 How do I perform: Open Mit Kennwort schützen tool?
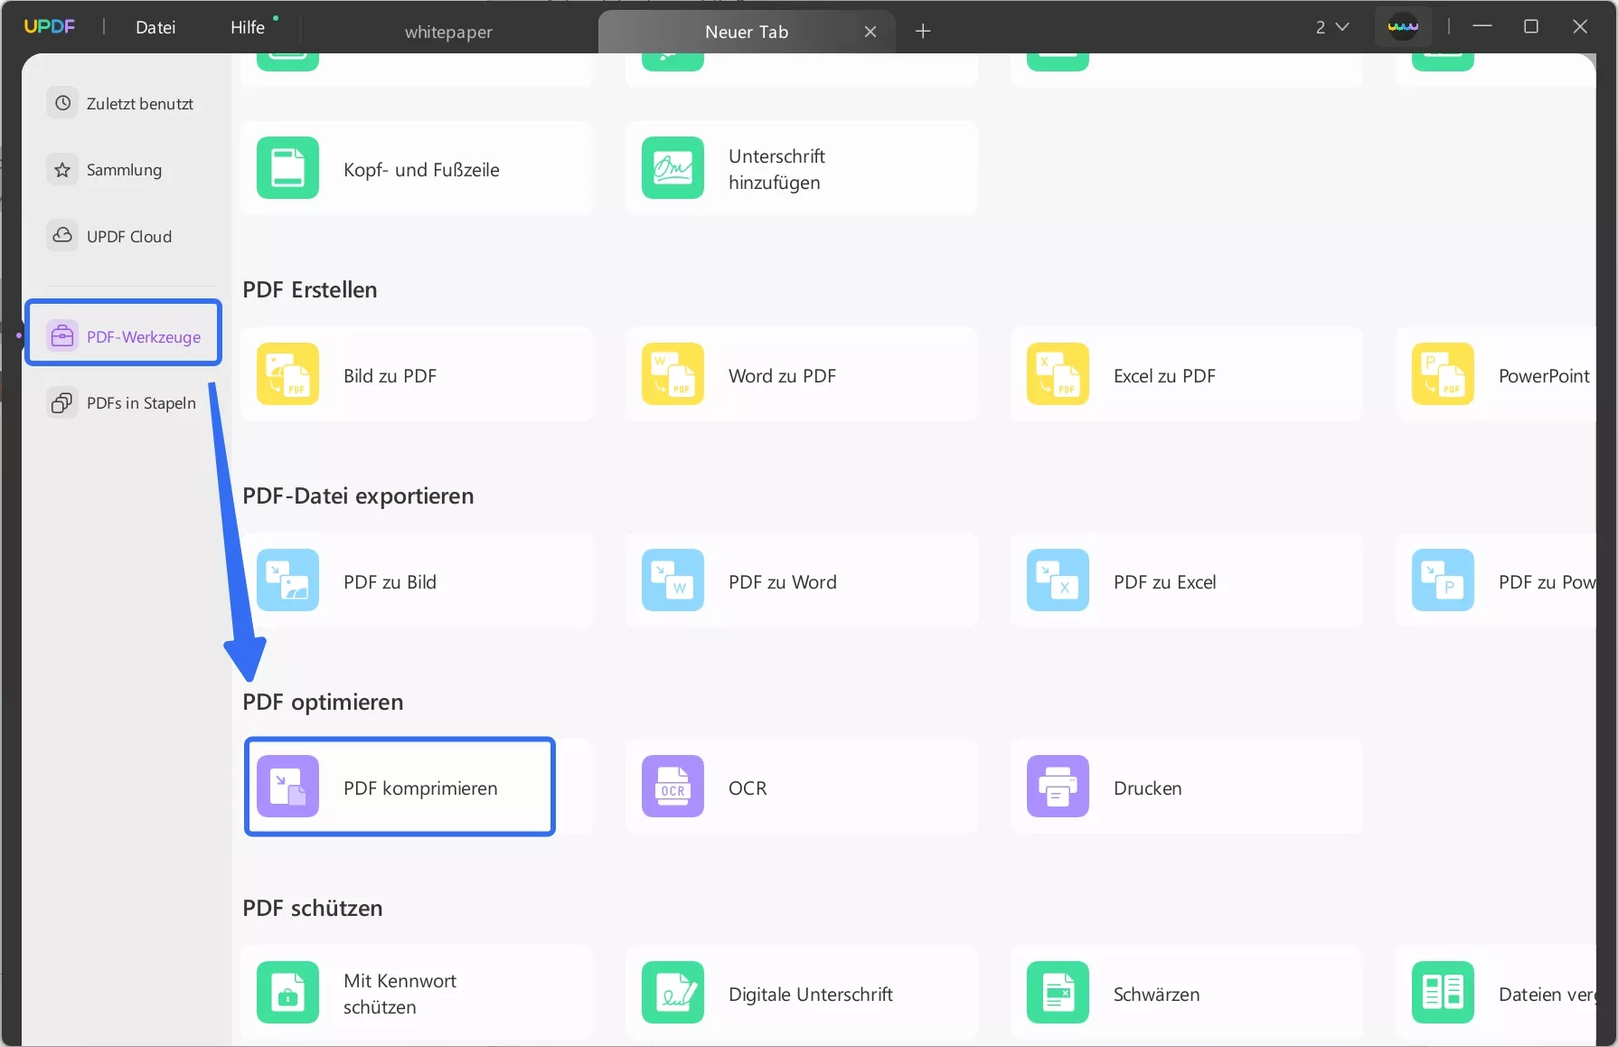coord(417,993)
